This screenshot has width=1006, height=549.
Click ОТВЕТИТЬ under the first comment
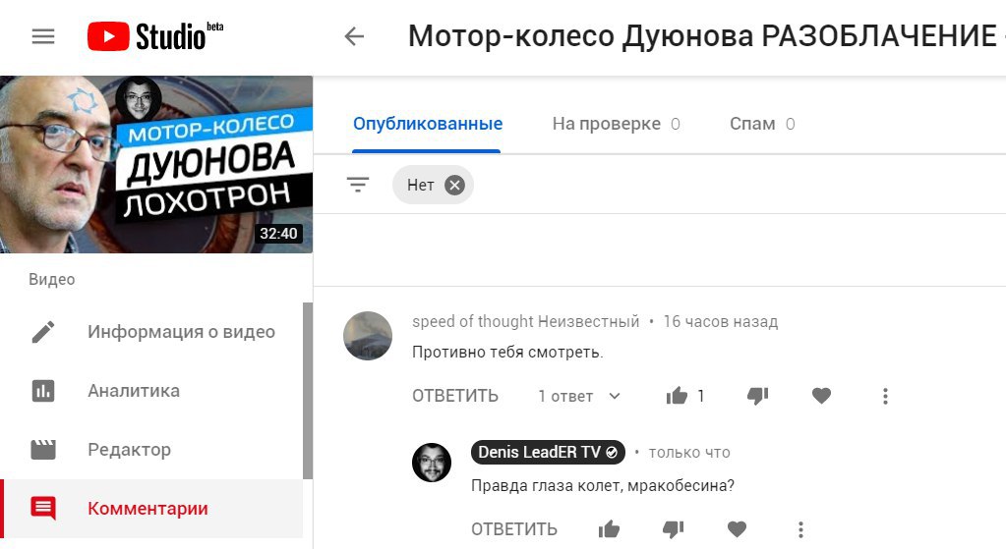455,396
